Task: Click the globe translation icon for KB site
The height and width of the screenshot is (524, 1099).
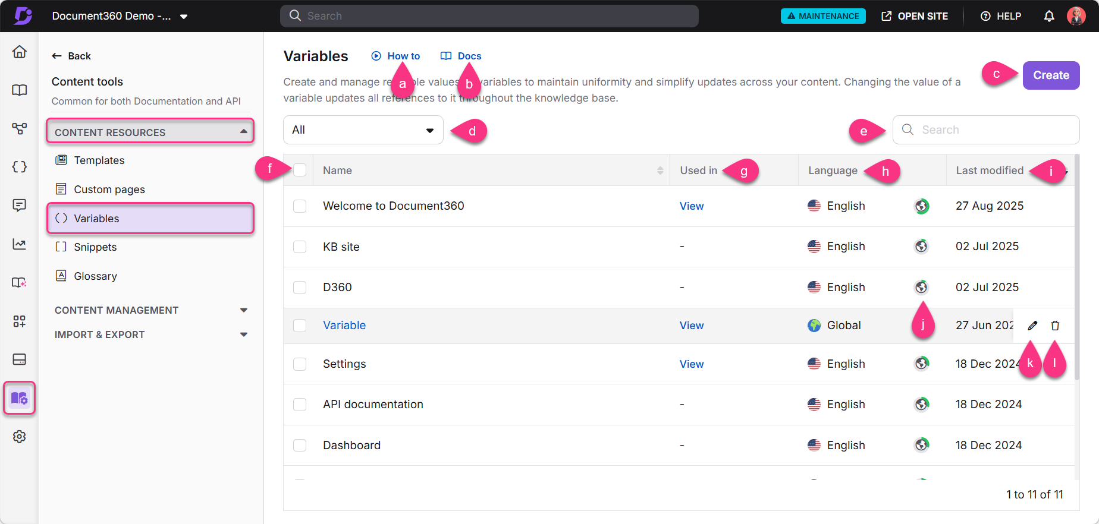Action: point(921,246)
